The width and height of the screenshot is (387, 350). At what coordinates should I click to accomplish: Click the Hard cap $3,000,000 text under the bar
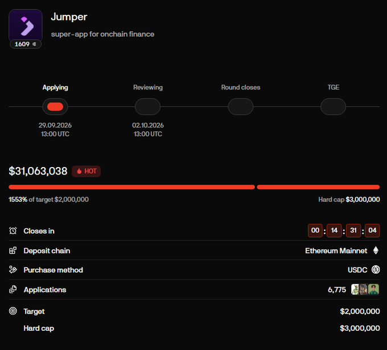(x=349, y=199)
